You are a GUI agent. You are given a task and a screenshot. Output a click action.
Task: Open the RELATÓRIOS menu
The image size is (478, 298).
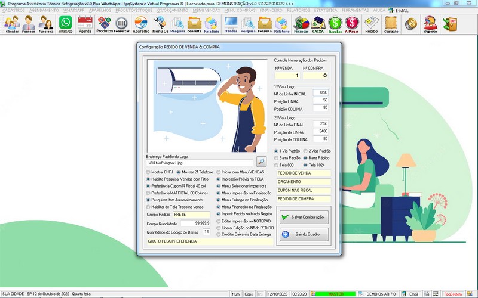coord(298,10)
